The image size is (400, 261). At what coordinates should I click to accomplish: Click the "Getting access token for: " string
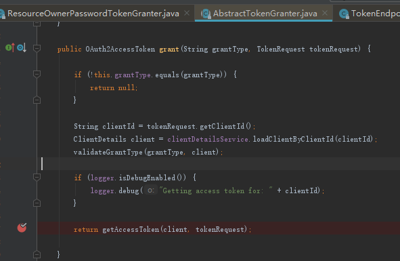click(216, 190)
